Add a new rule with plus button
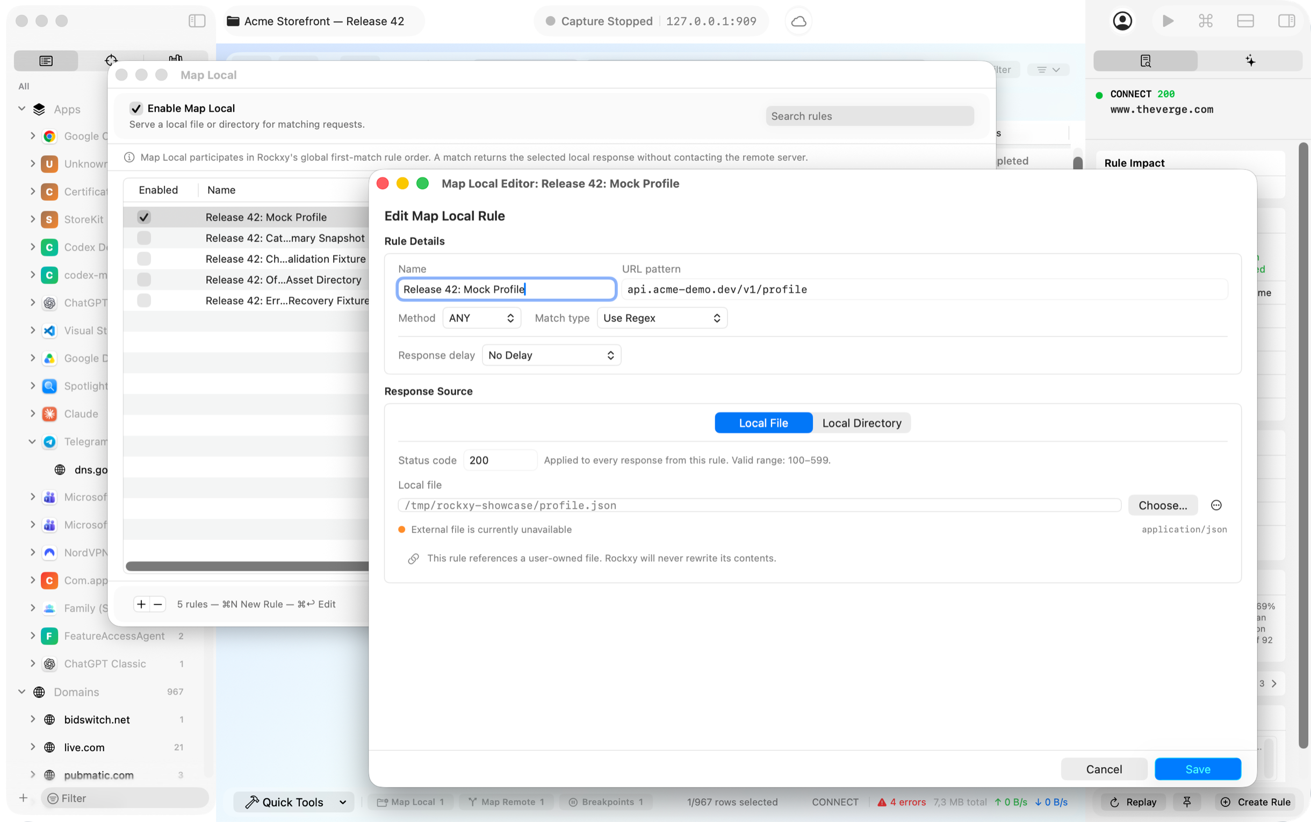Screen dimensions: 1311x822 [x=141, y=604]
